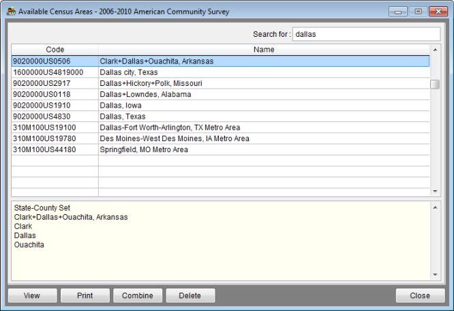The width and height of the screenshot is (454, 311).
Task: Close the window with the red X
Action: point(438,12)
